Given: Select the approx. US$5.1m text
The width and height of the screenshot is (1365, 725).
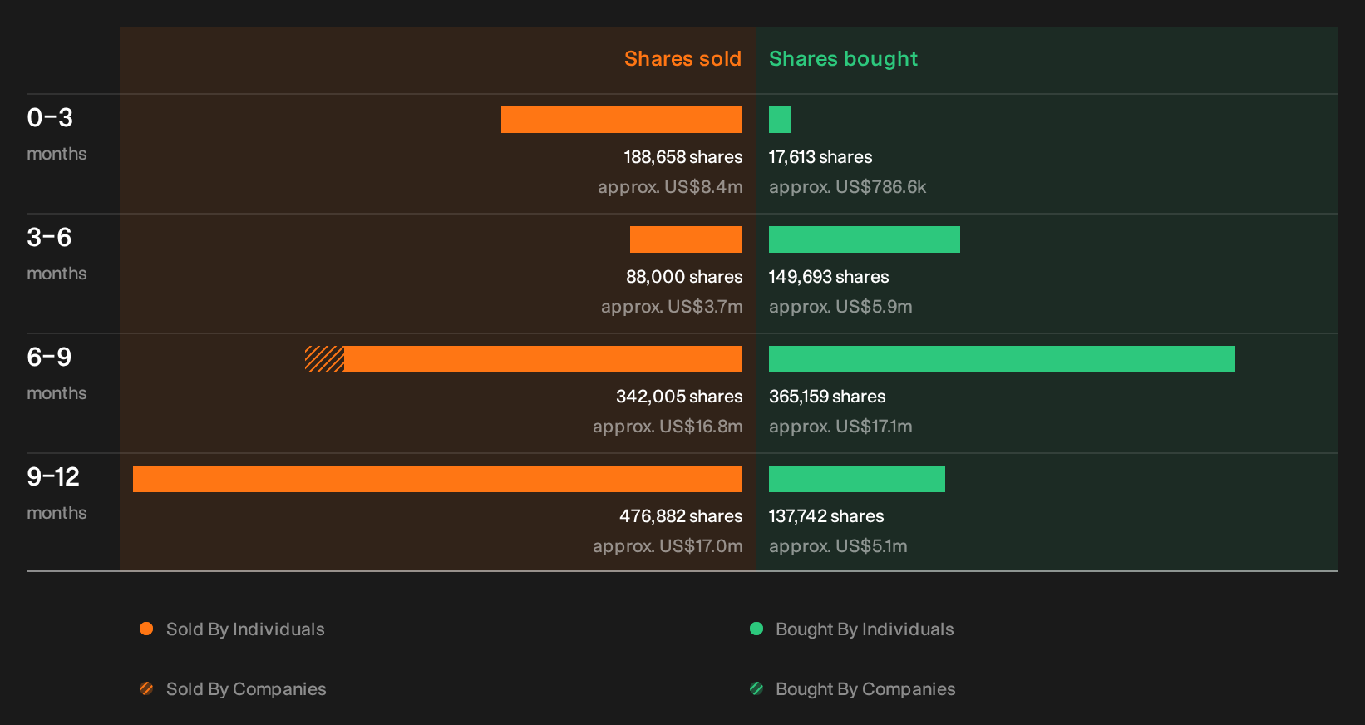Looking at the screenshot, I should coord(838,546).
